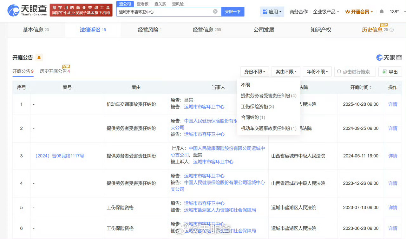Open the 开通会员 membership dropdown
Image resolution: width=406 pixels, height=239 pixels.
click(x=359, y=12)
